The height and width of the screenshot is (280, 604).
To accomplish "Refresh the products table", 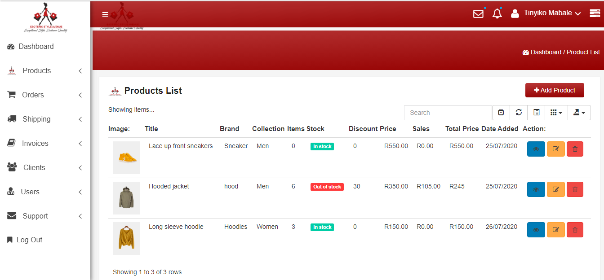I will 519,113.
